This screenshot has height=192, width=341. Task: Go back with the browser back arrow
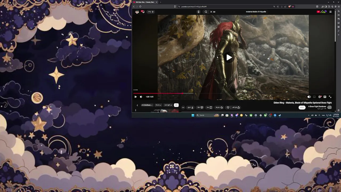[x=134, y=6]
